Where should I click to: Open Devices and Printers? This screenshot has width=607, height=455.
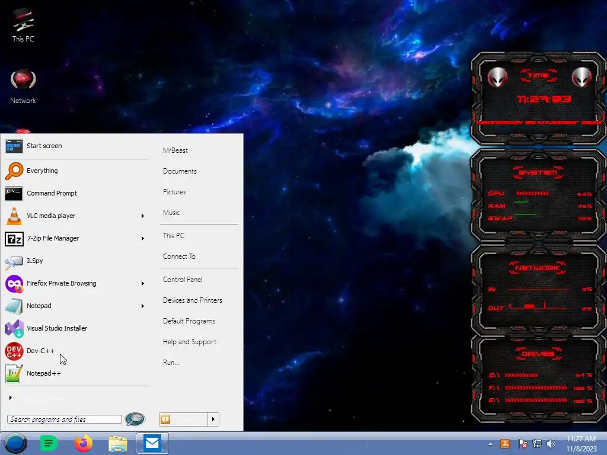coord(193,300)
